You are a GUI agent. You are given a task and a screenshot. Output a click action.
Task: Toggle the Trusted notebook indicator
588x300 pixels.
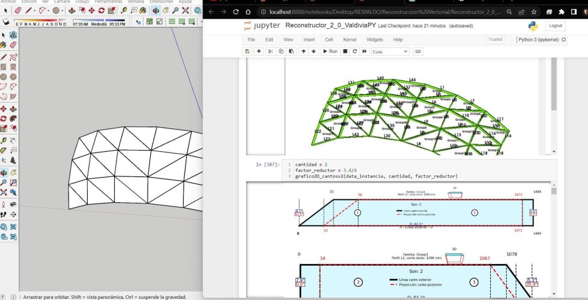496,40
